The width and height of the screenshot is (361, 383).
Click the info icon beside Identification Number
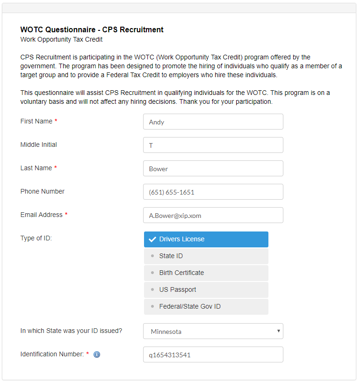click(x=97, y=354)
